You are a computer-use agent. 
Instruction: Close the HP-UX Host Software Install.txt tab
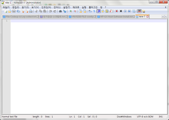pyautogui.click(x=134, y=17)
